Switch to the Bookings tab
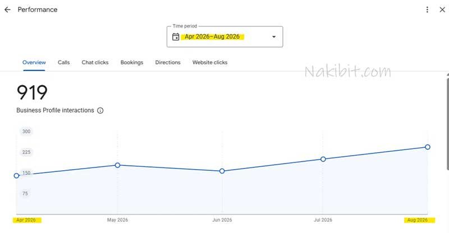The width and height of the screenshot is (449, 233). click(132, 62)
